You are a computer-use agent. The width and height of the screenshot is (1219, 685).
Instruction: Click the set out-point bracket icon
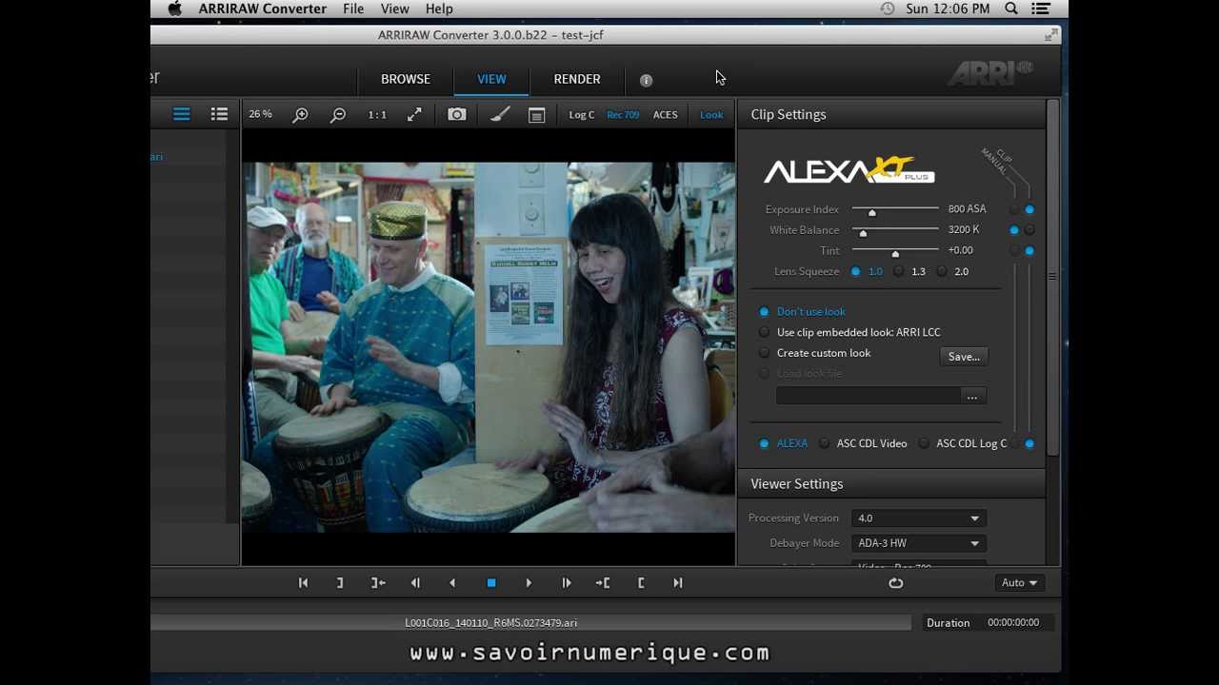click(x=340, y=583)
